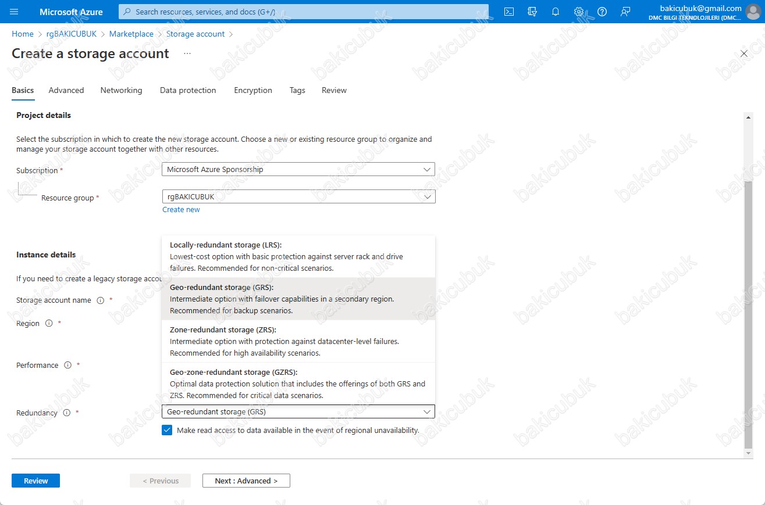
Task: Click the Previous button
Action: click(161, 481)
